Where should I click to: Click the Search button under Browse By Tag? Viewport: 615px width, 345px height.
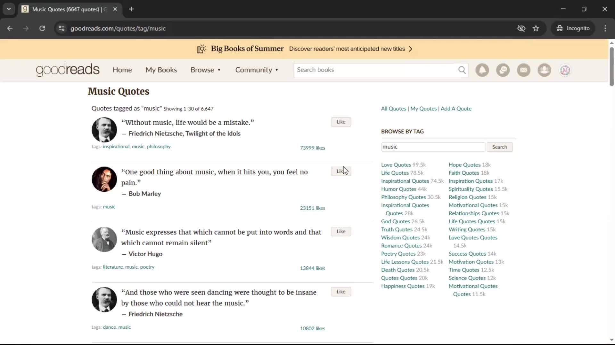click(499, 147)
